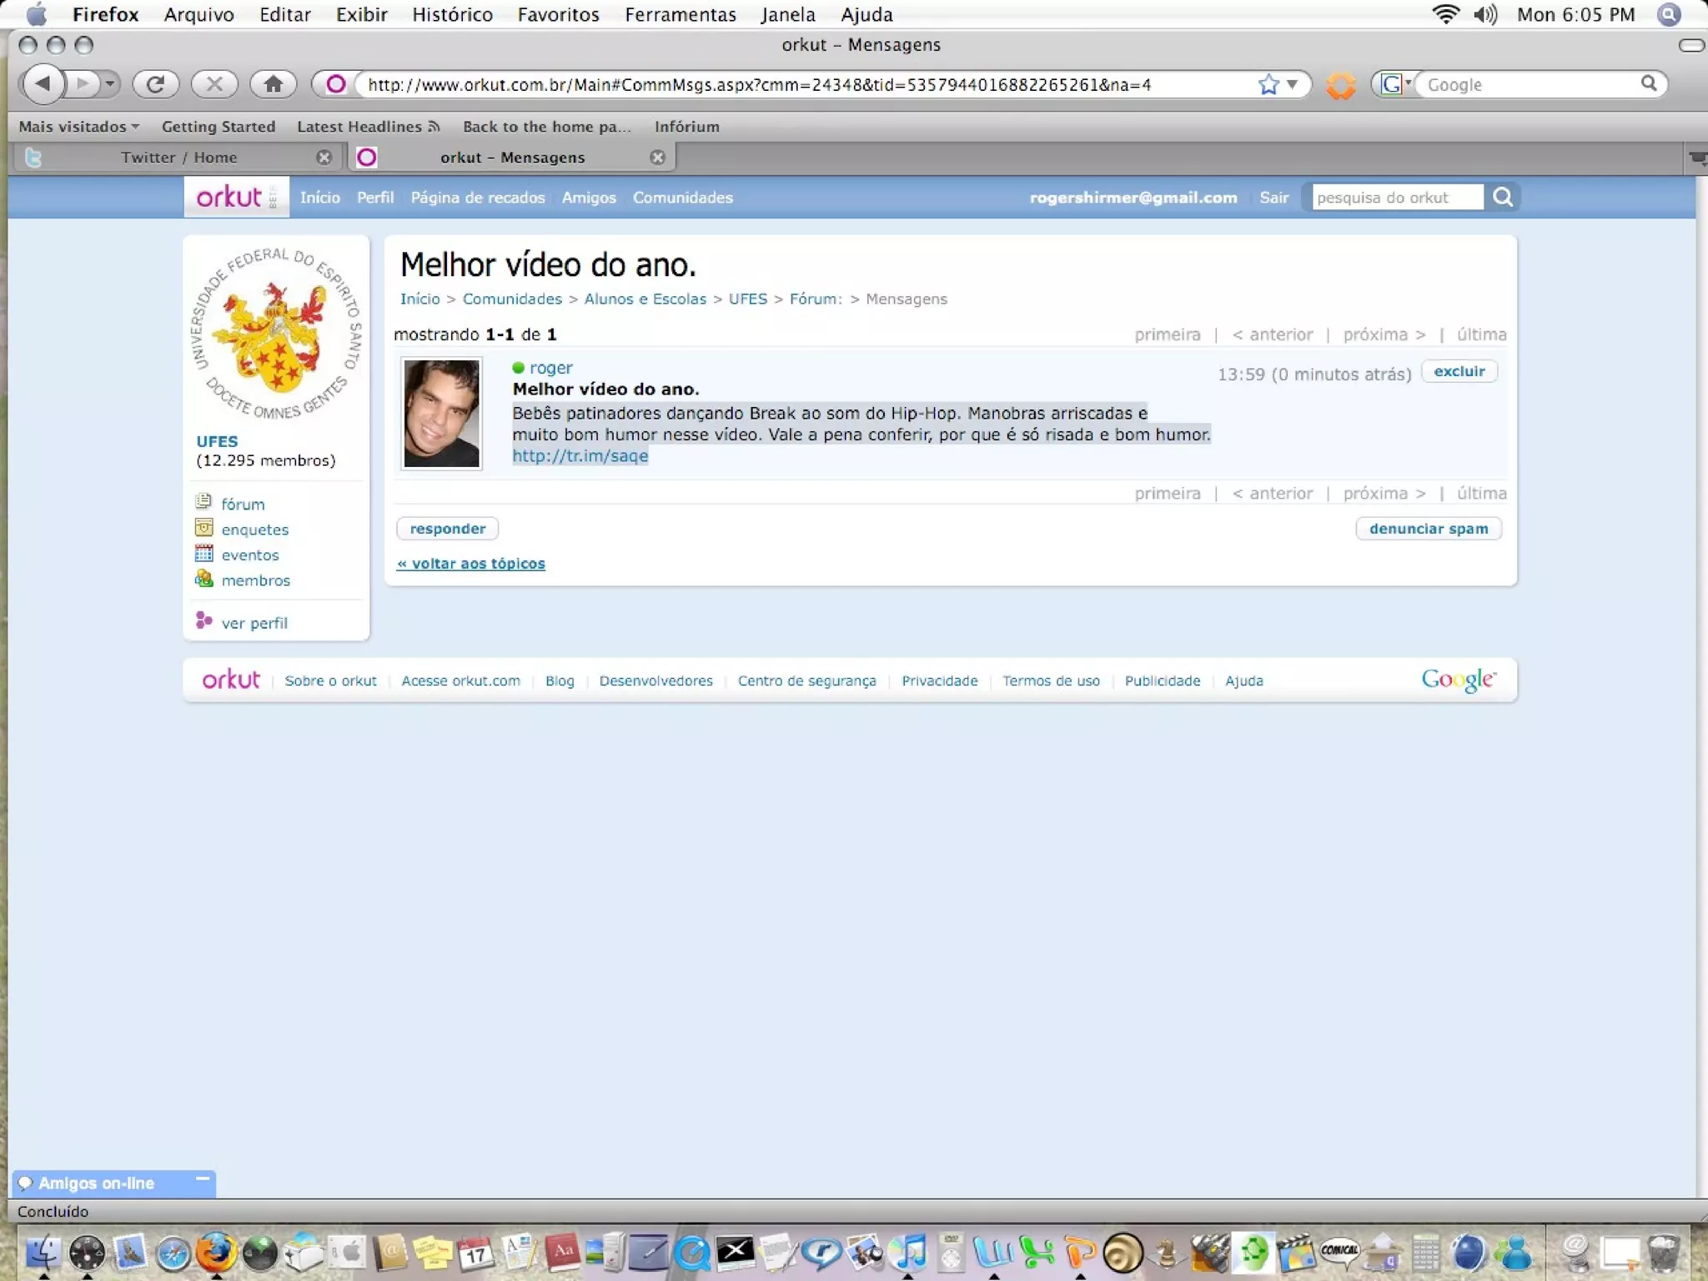This screenshot has height=1281, width=1708.
Task: Click the back navigation arrow
Action: coord(43,83)
